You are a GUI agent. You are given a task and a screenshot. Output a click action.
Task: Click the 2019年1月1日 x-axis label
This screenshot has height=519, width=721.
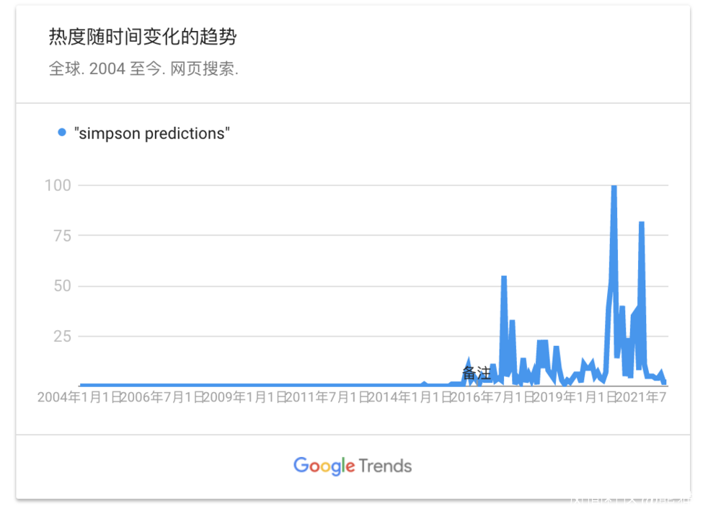pyautogui.click(x=574, y=397)
